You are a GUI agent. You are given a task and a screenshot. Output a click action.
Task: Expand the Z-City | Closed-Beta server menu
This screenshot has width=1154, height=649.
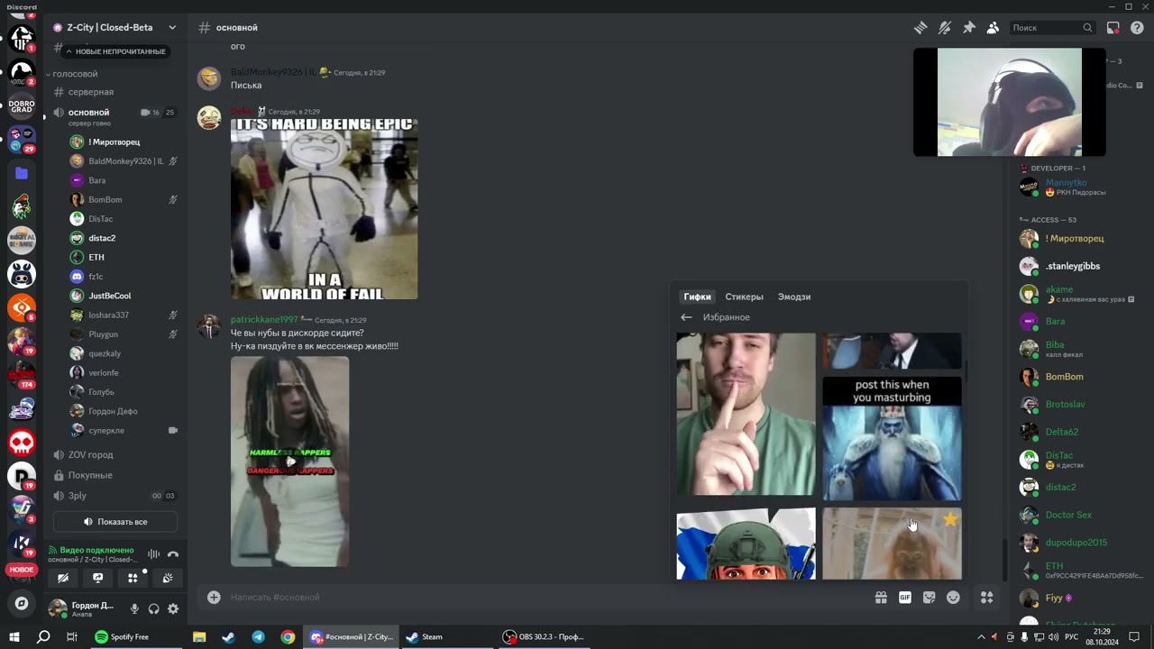[x=114, y=28]
